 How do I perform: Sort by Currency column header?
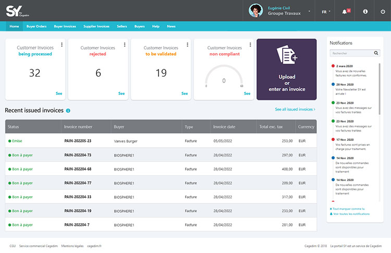(x=306, y=127)
